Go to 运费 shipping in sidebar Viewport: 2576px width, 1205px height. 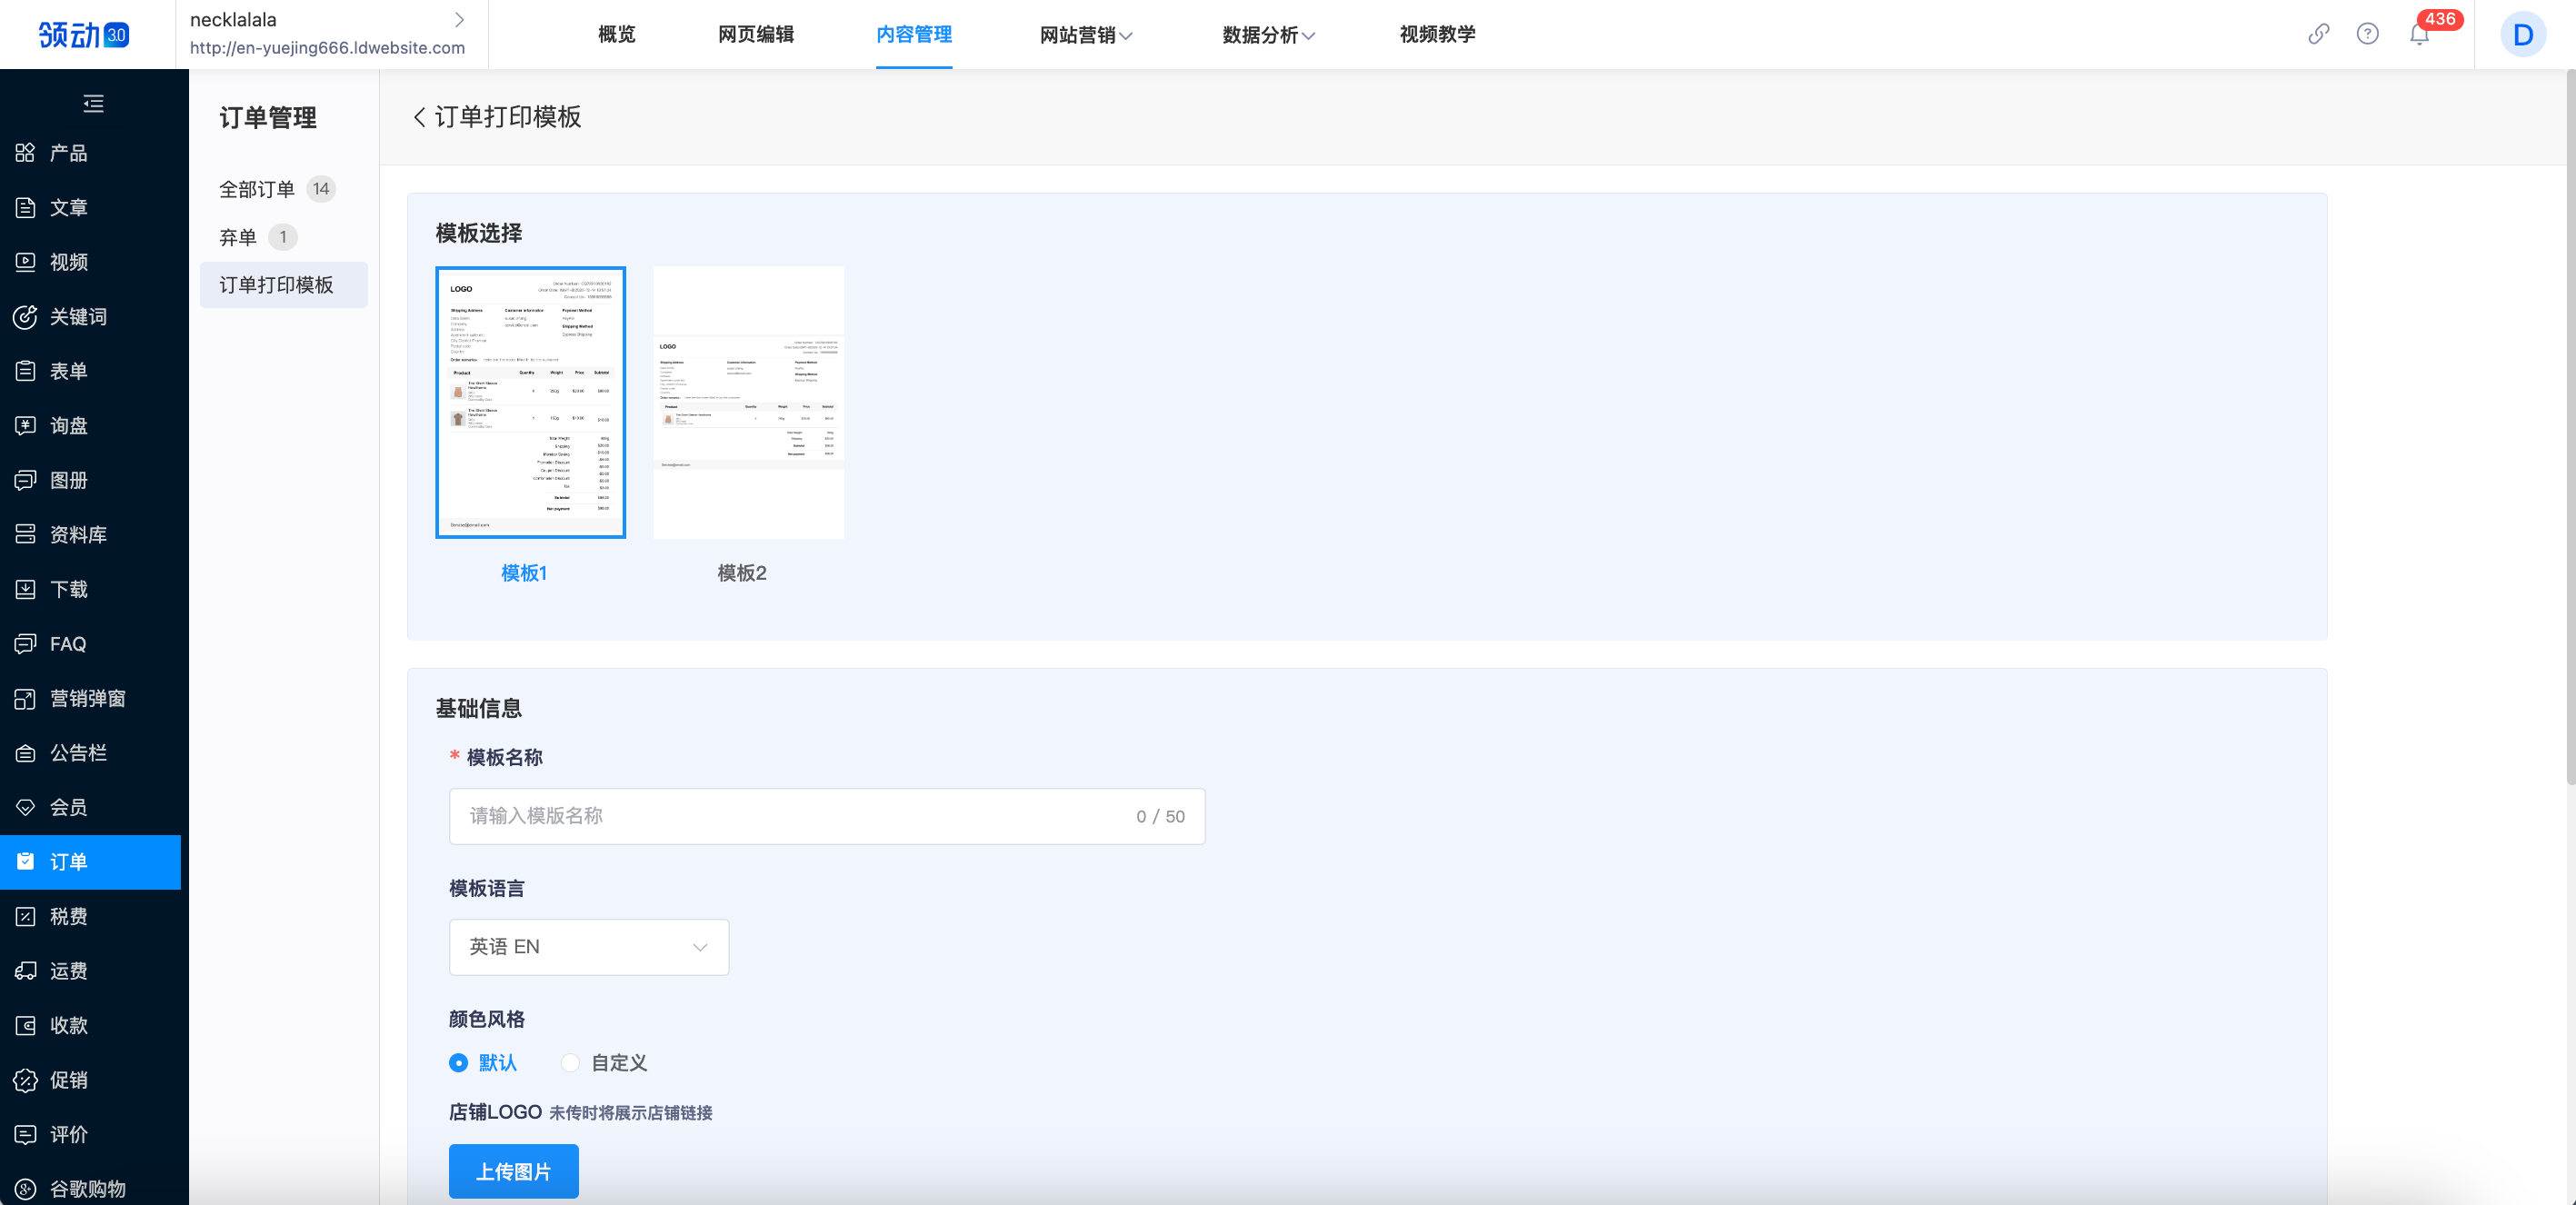point(68,971)
